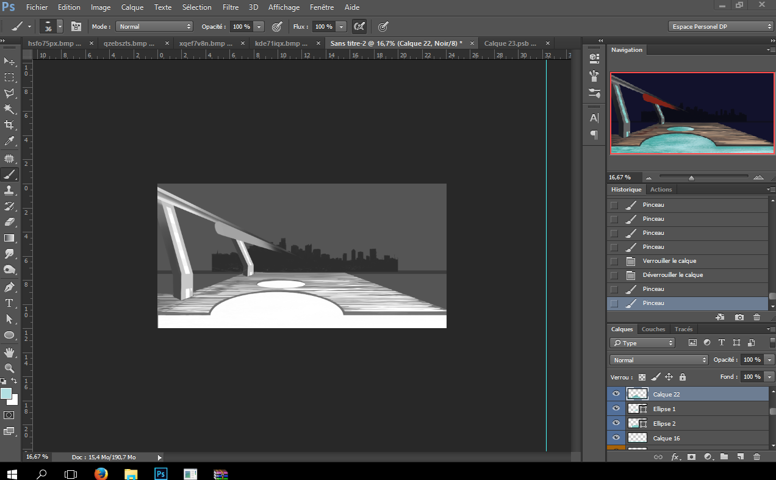776x480 pixels.
Task: Select the Zoom tool
Action: [x=9, y=368]
